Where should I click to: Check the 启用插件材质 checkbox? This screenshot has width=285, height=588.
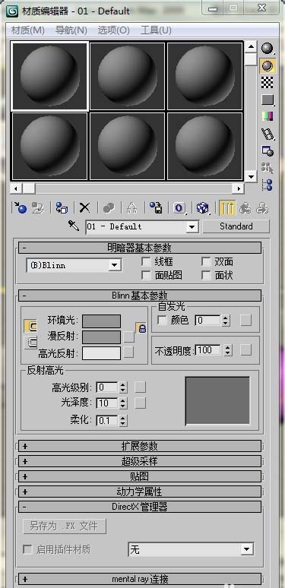tap(27, 550)
